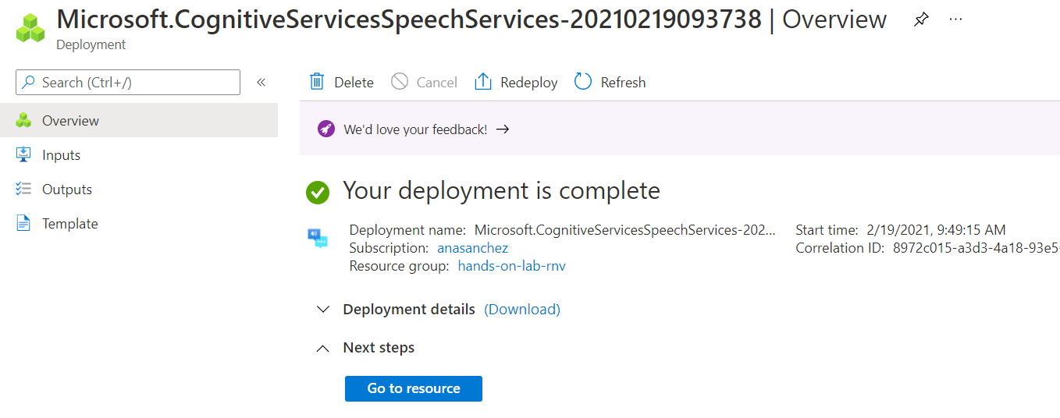Click the feedback rocket icon
This screenshot has width=1060, height=418.
click(326, 129)
